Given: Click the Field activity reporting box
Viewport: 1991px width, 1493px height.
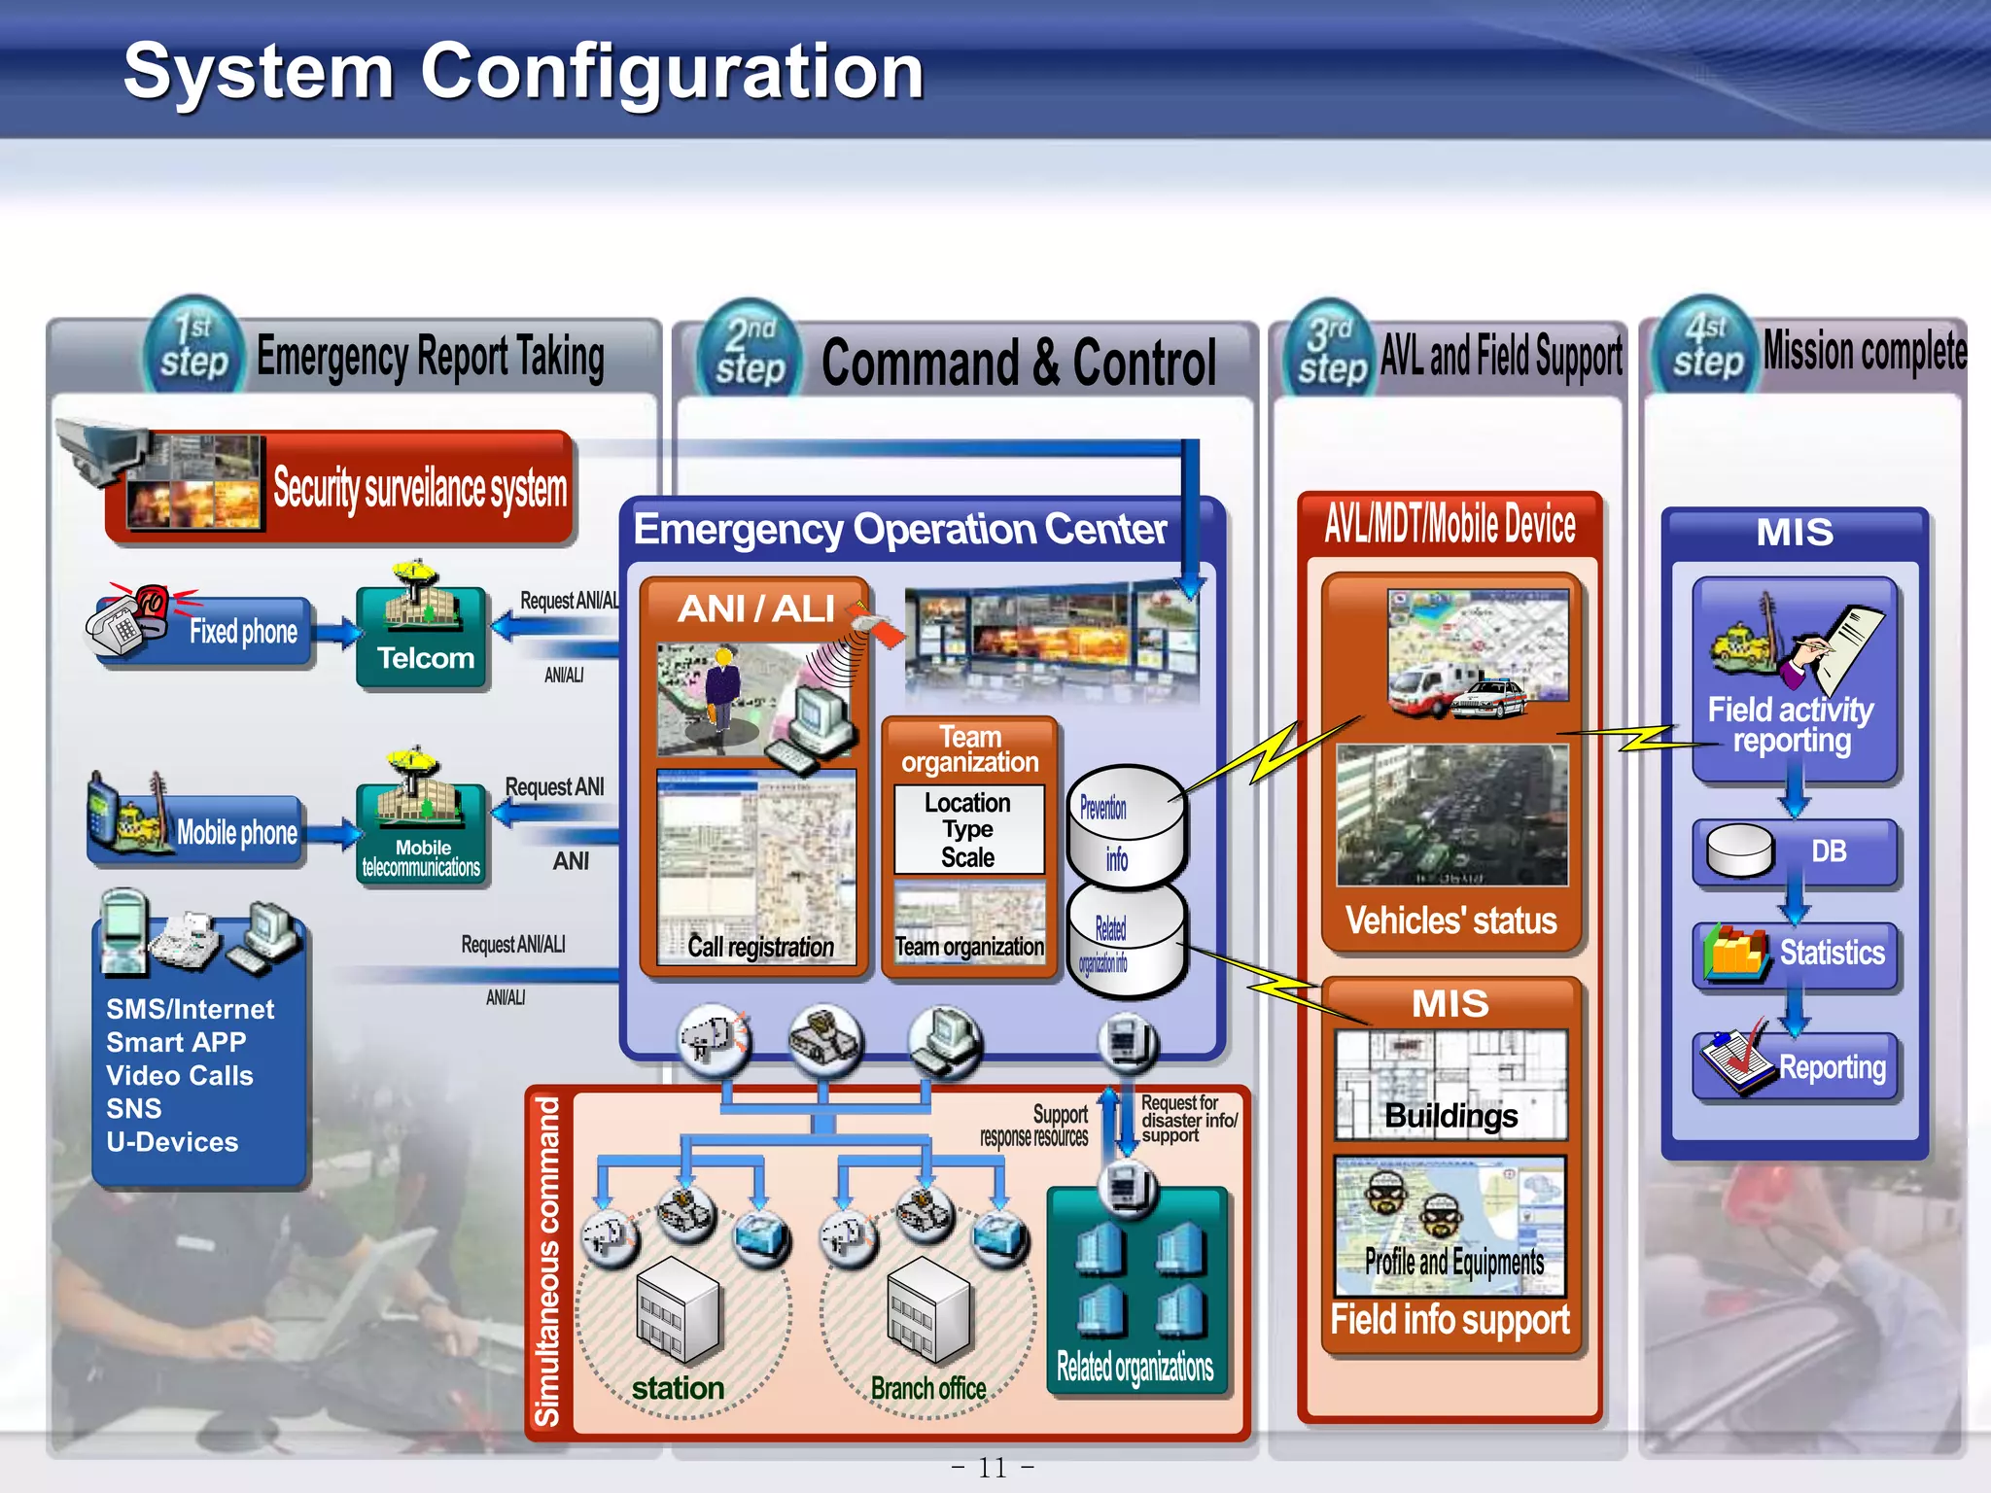Looking at the screenshot, I should click(1794, 678).
